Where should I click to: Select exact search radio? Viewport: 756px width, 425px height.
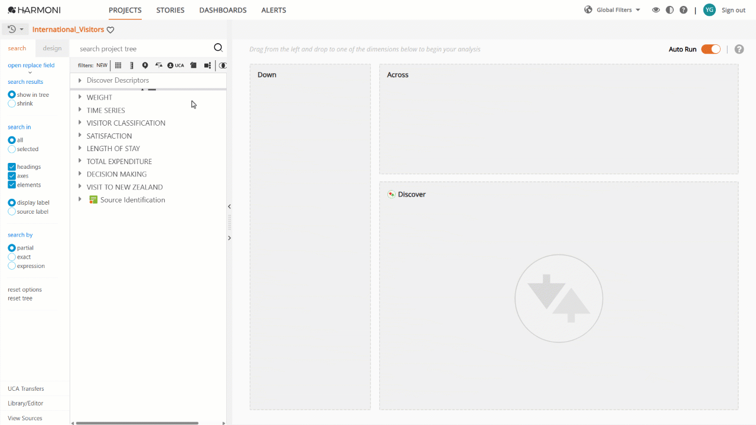(x=12, y=257)
